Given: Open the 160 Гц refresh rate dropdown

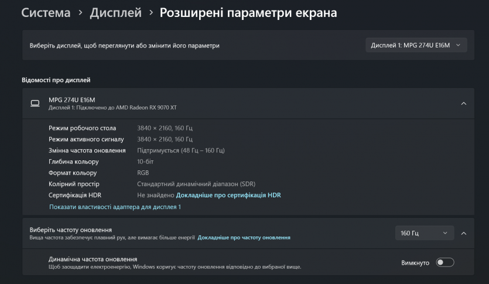Looking at the screenshot, I should [425, 233].
